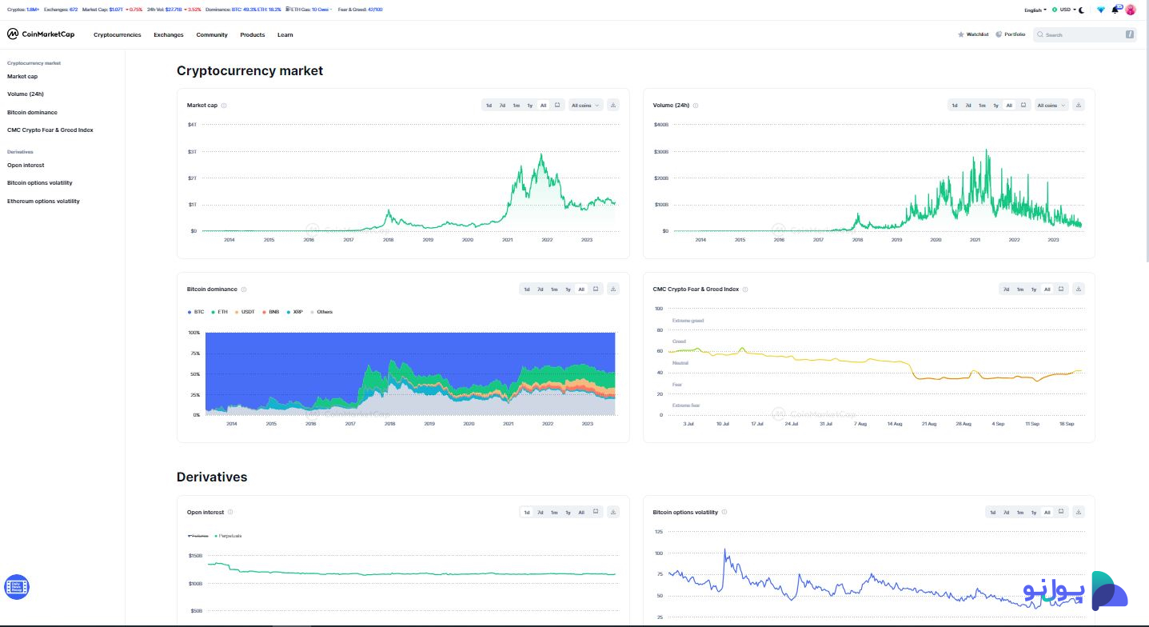Open the Daily News Recap floating button
The width and height of the screenshot is (1149, 627).
pos(17,587)
